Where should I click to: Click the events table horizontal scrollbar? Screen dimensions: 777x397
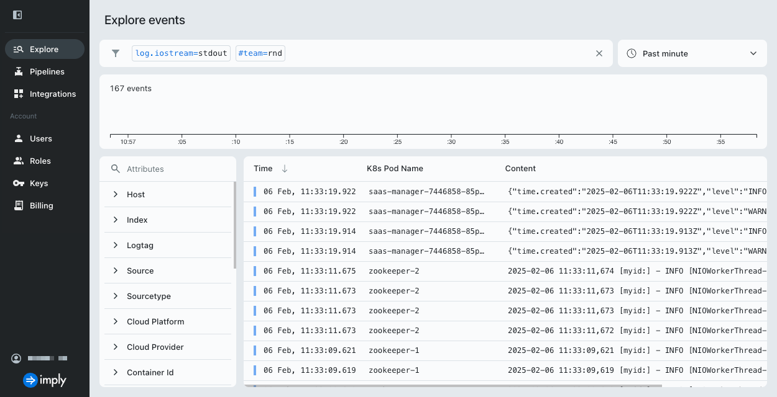(x=453, y=386)
